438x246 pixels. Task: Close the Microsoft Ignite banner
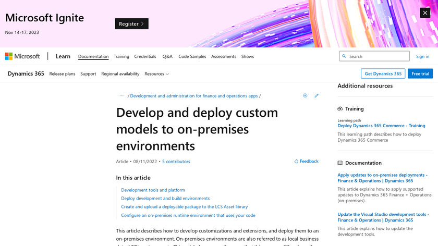pos(425,13)
